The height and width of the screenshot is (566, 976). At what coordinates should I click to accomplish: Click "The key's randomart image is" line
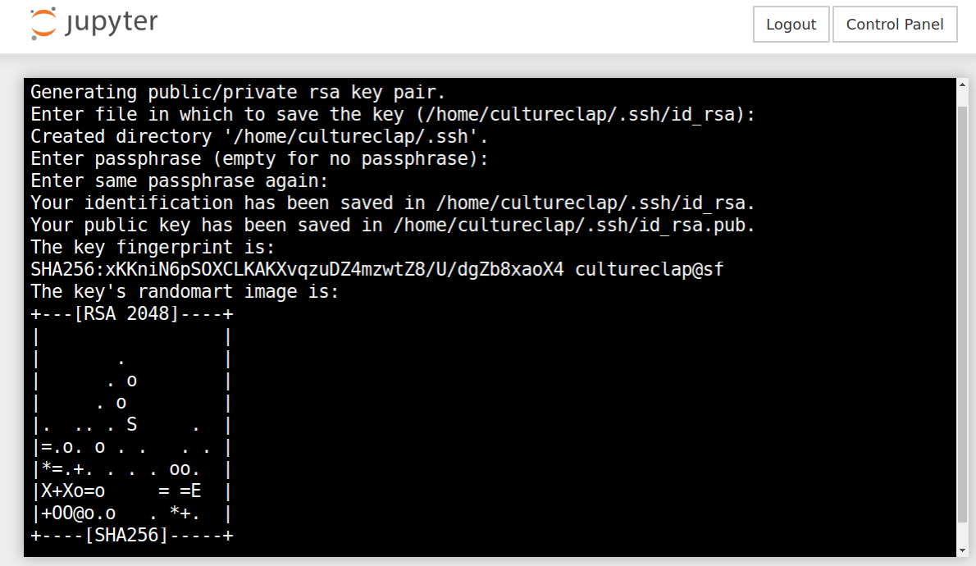(185, 291)
